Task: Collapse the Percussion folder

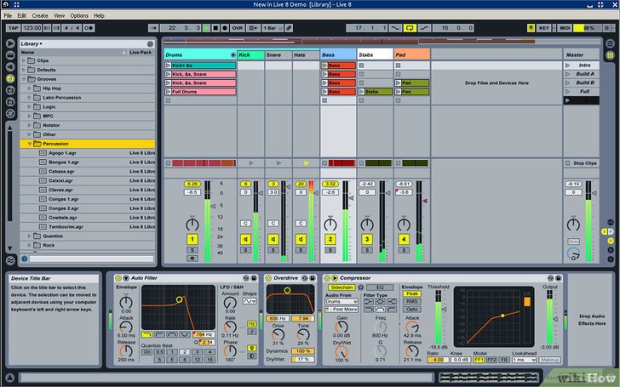Action: pyautogui.click(x=30, y=144)
